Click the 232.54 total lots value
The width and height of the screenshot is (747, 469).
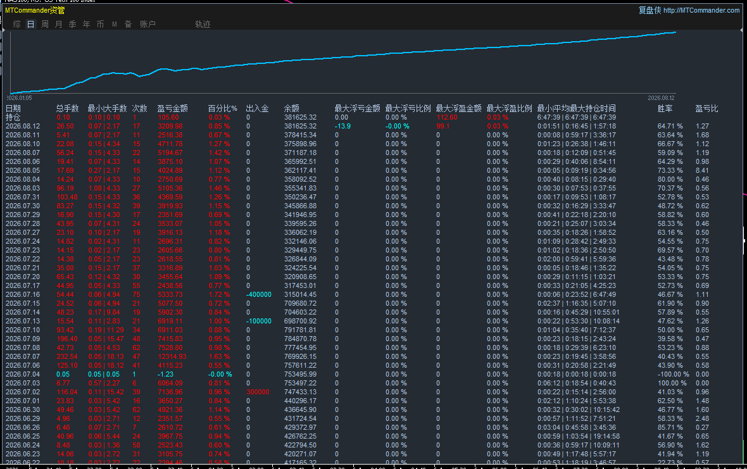point(66,356)
